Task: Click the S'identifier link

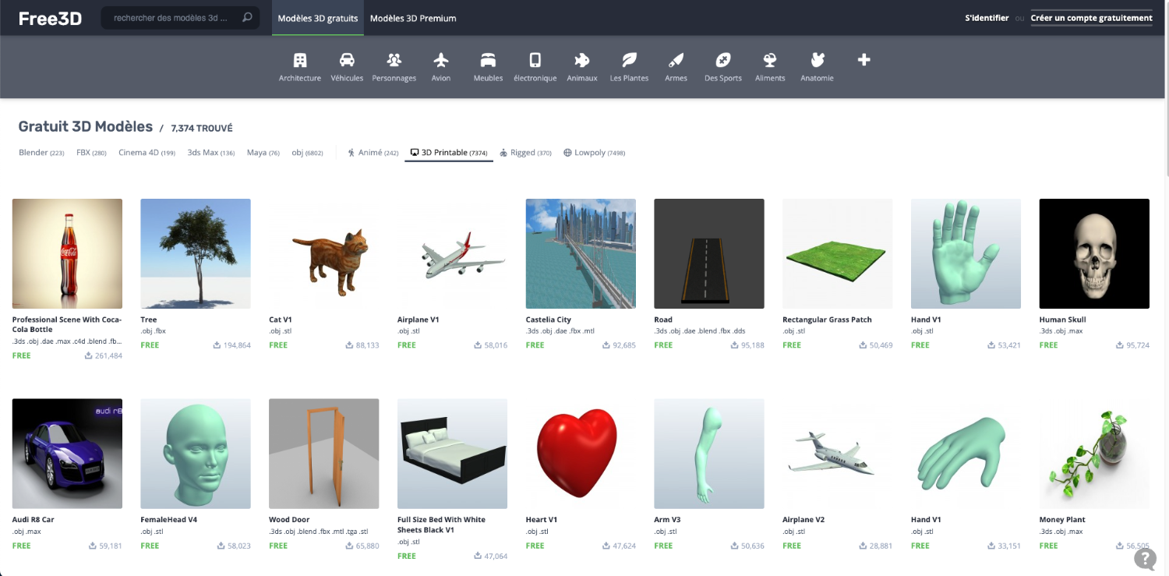Action: pos(987,18)
